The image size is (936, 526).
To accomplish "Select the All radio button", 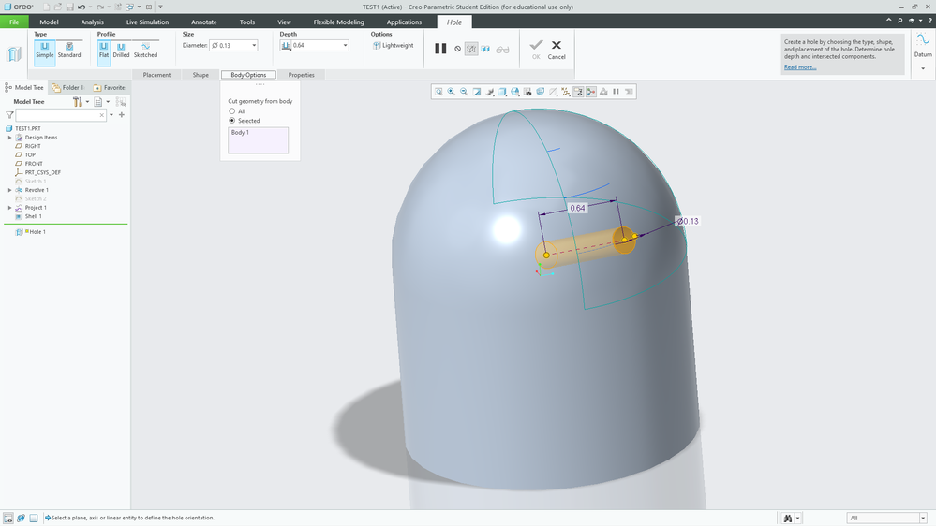I will [232, 111].
